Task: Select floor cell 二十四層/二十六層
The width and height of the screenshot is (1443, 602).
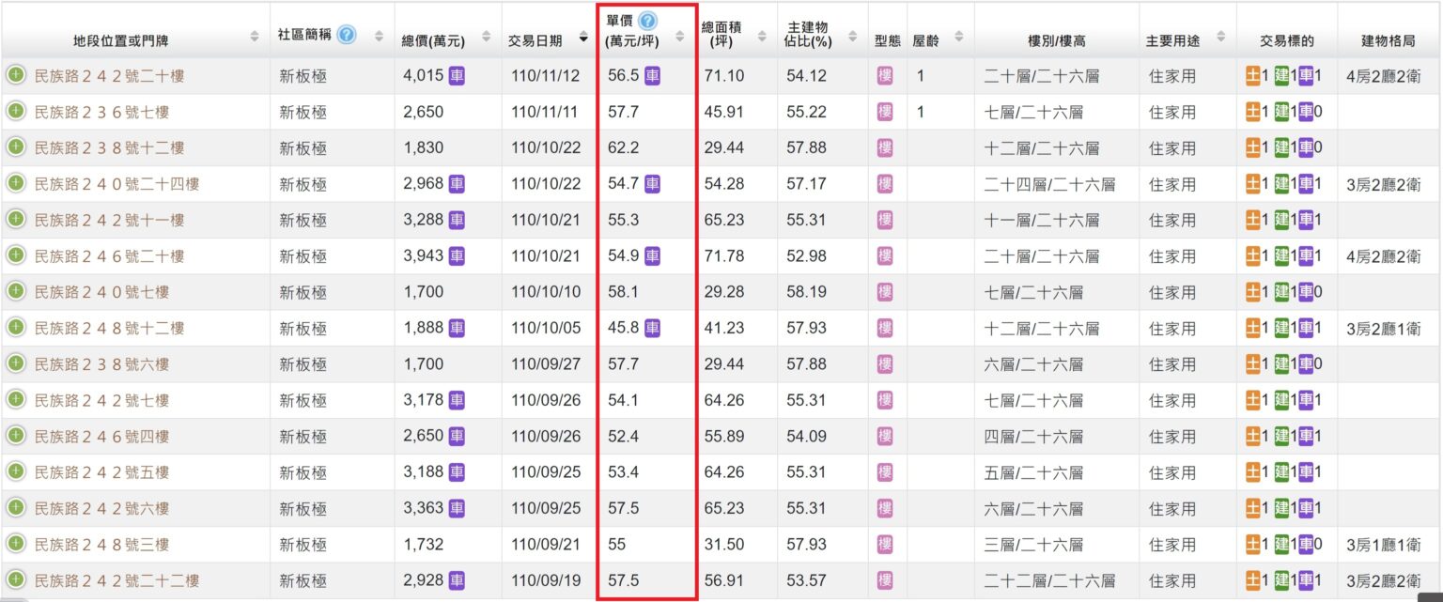Action: [1049, 184]
